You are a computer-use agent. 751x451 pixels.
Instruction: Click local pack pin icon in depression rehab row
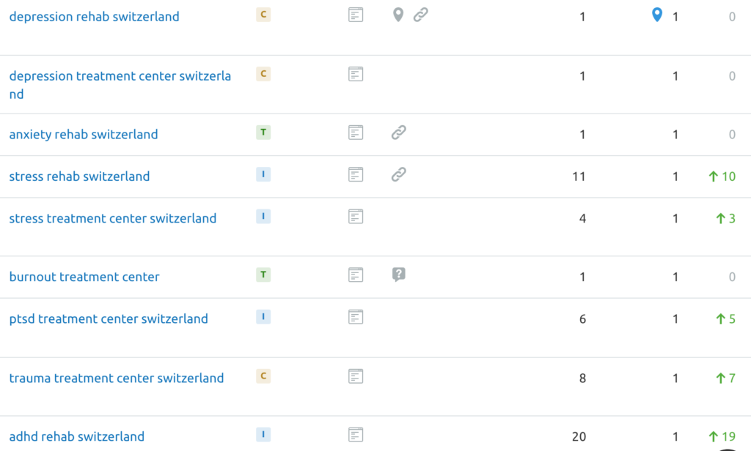(x=398, y=15)
